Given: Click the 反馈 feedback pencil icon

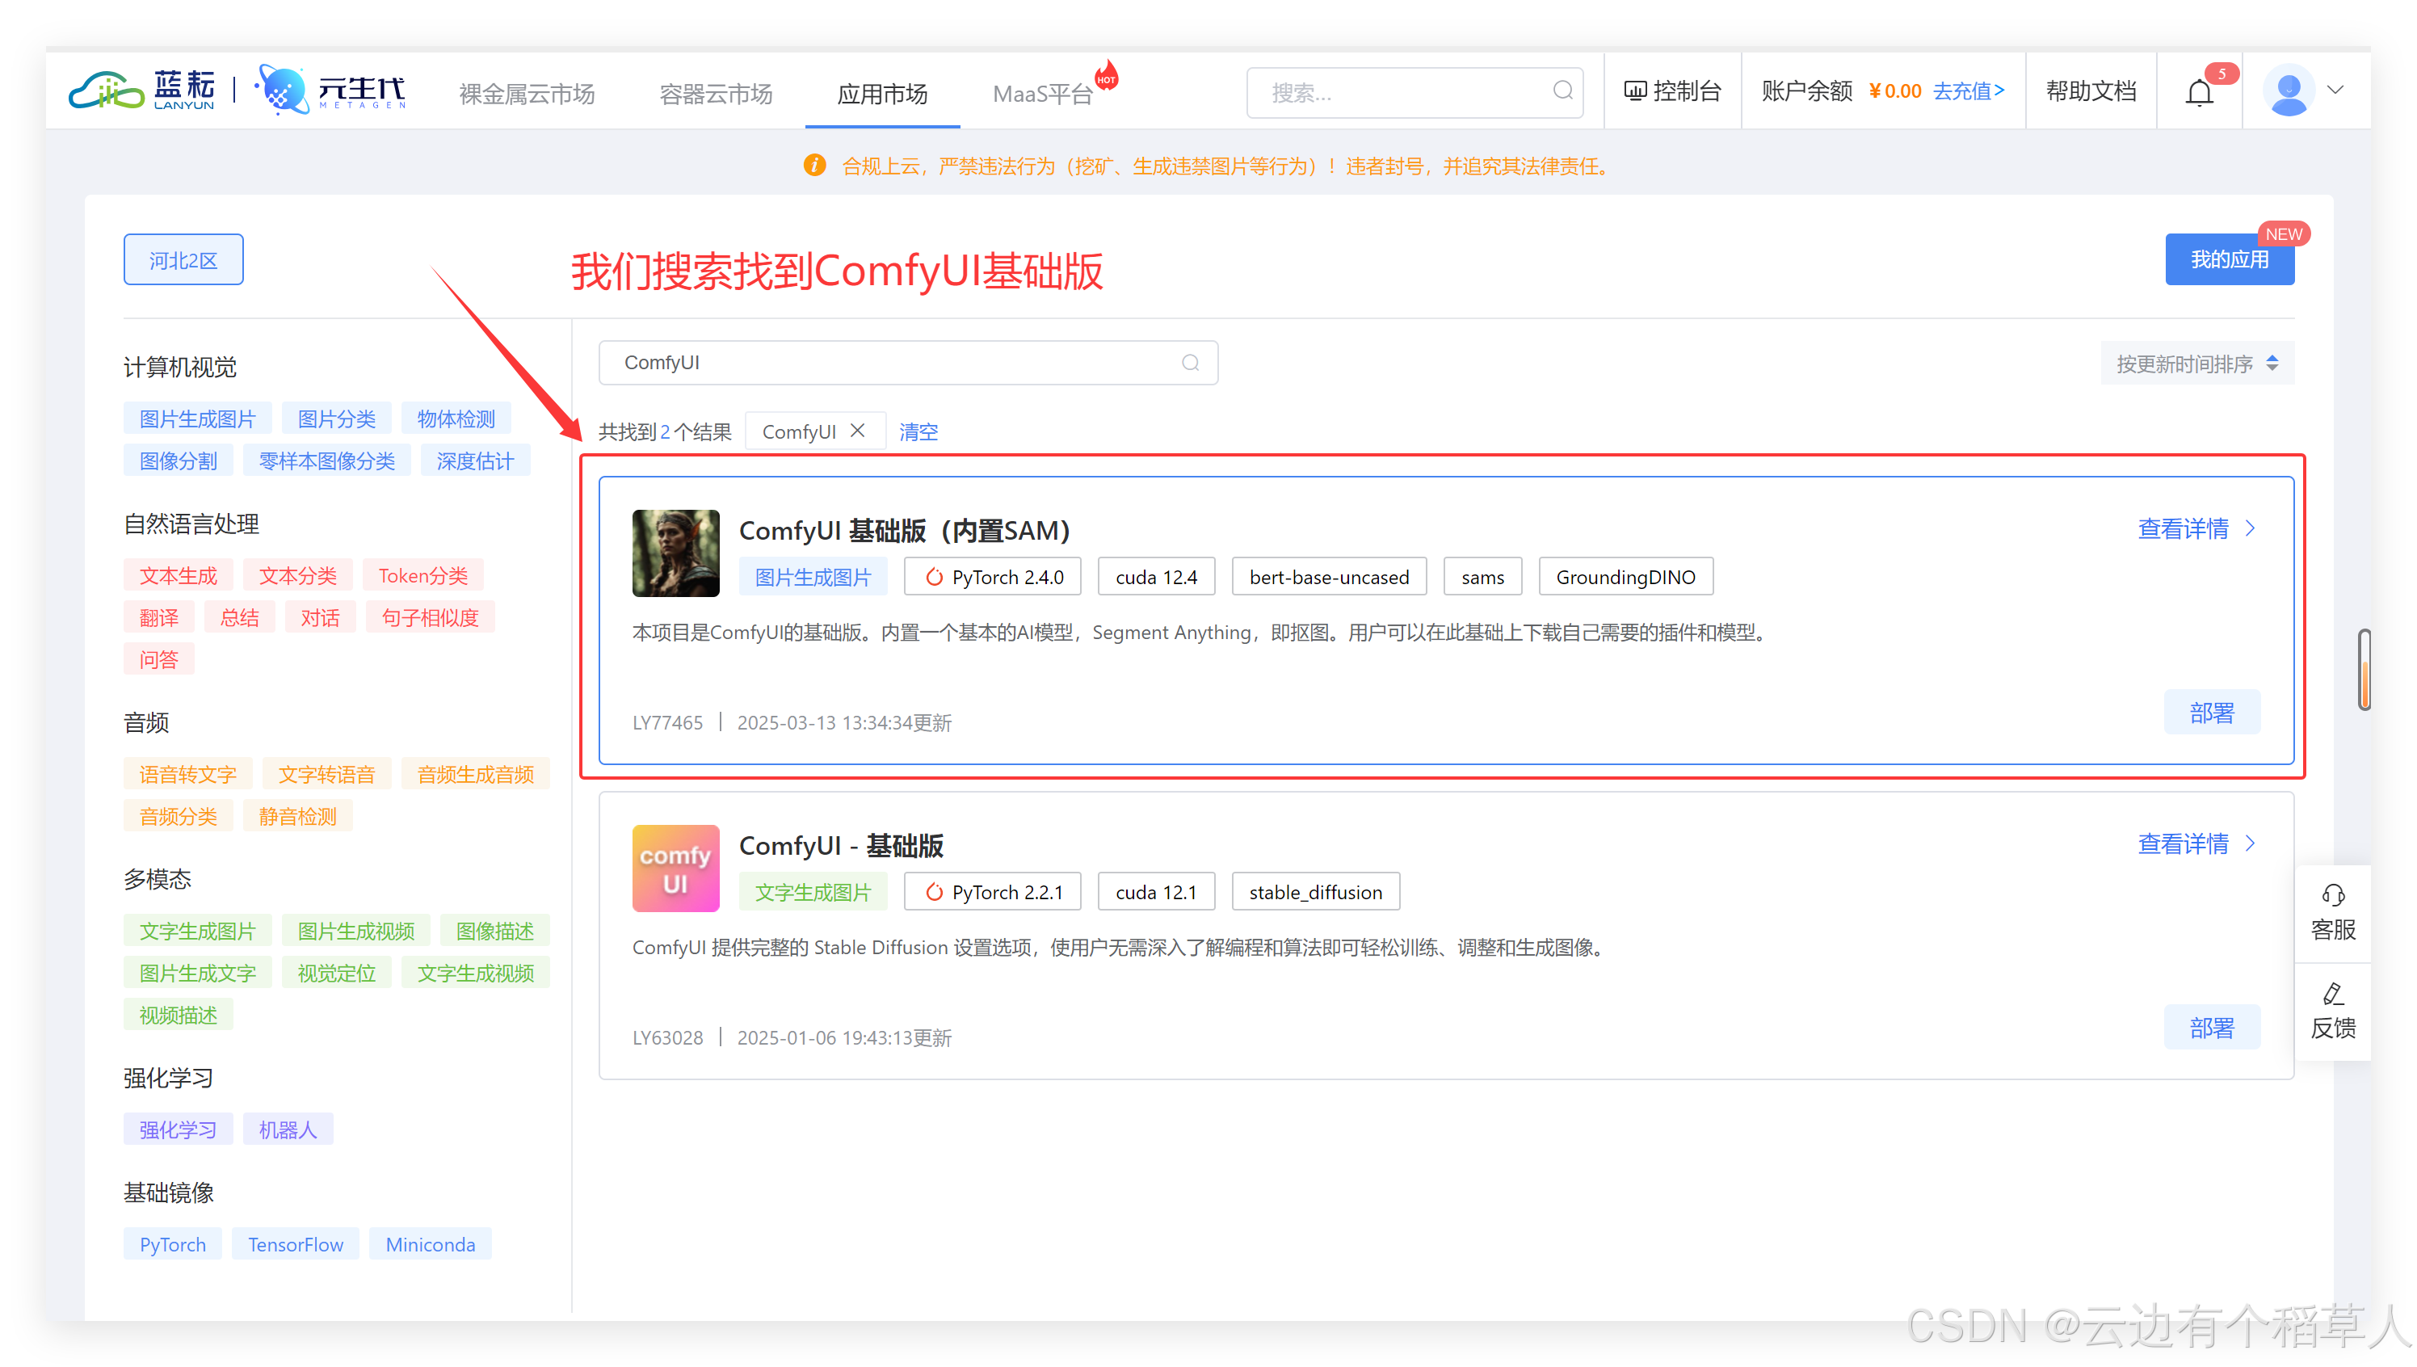Looking at the screenshot, I should (2332, 993).
